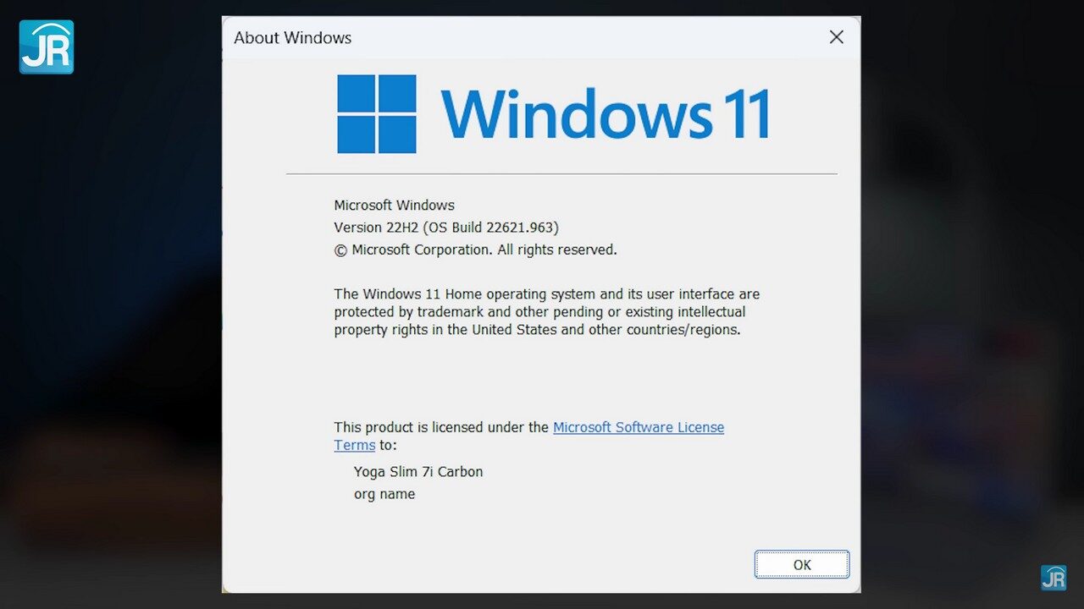This screenshot has height=609, width=1084.
Task: Click the blue Windows four-square logo
Action: 377,114
